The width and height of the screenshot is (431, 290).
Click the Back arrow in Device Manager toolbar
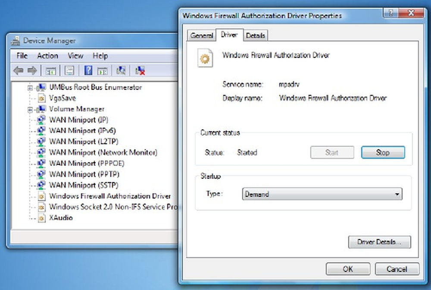coord(18,71)
